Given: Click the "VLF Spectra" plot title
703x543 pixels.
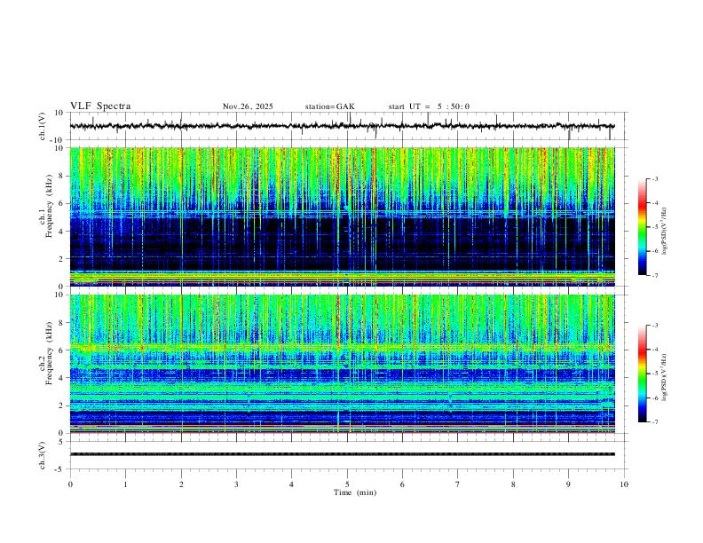Looking at the screenshot, I should point(100,106).
